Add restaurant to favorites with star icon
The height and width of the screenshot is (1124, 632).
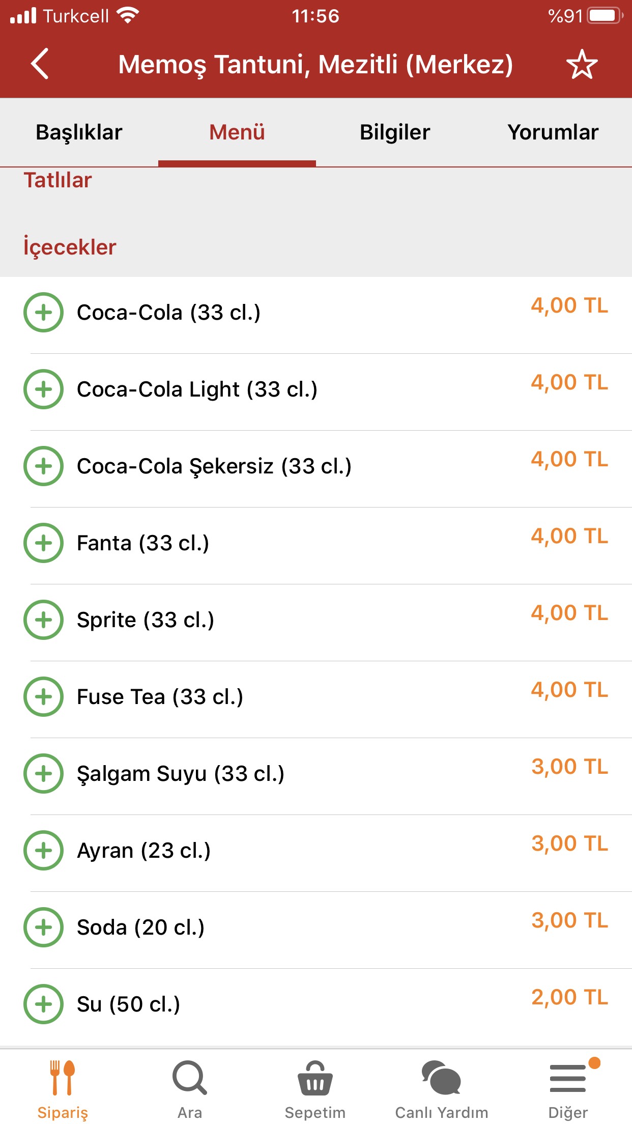click(582, 64)
